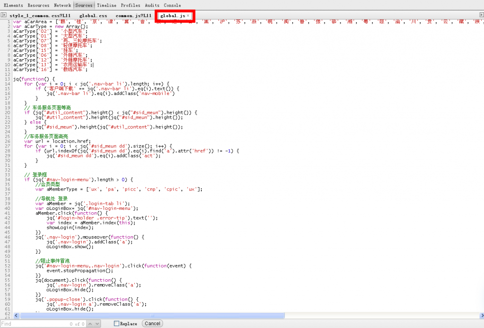The width and height of the screenshot is (484, 328).
Task: Click the "if (jq('#nav-login-menu').length > 0)" line
Action: (79, 180)
